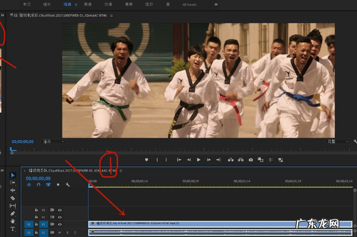This screenshot has width=357, height=237.
Task: Expand the workspace overflow chevron
Action: coord(216,5)
